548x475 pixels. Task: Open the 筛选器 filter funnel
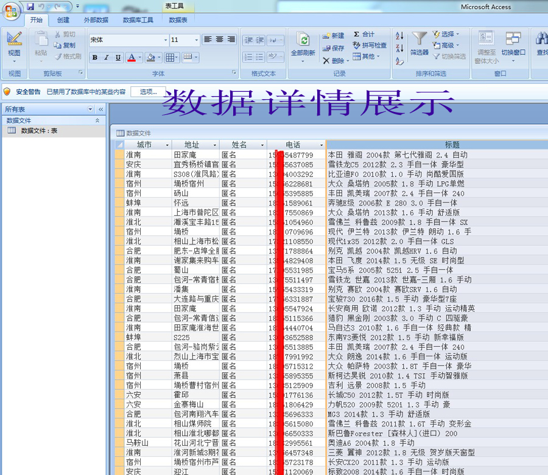[419, 44]
